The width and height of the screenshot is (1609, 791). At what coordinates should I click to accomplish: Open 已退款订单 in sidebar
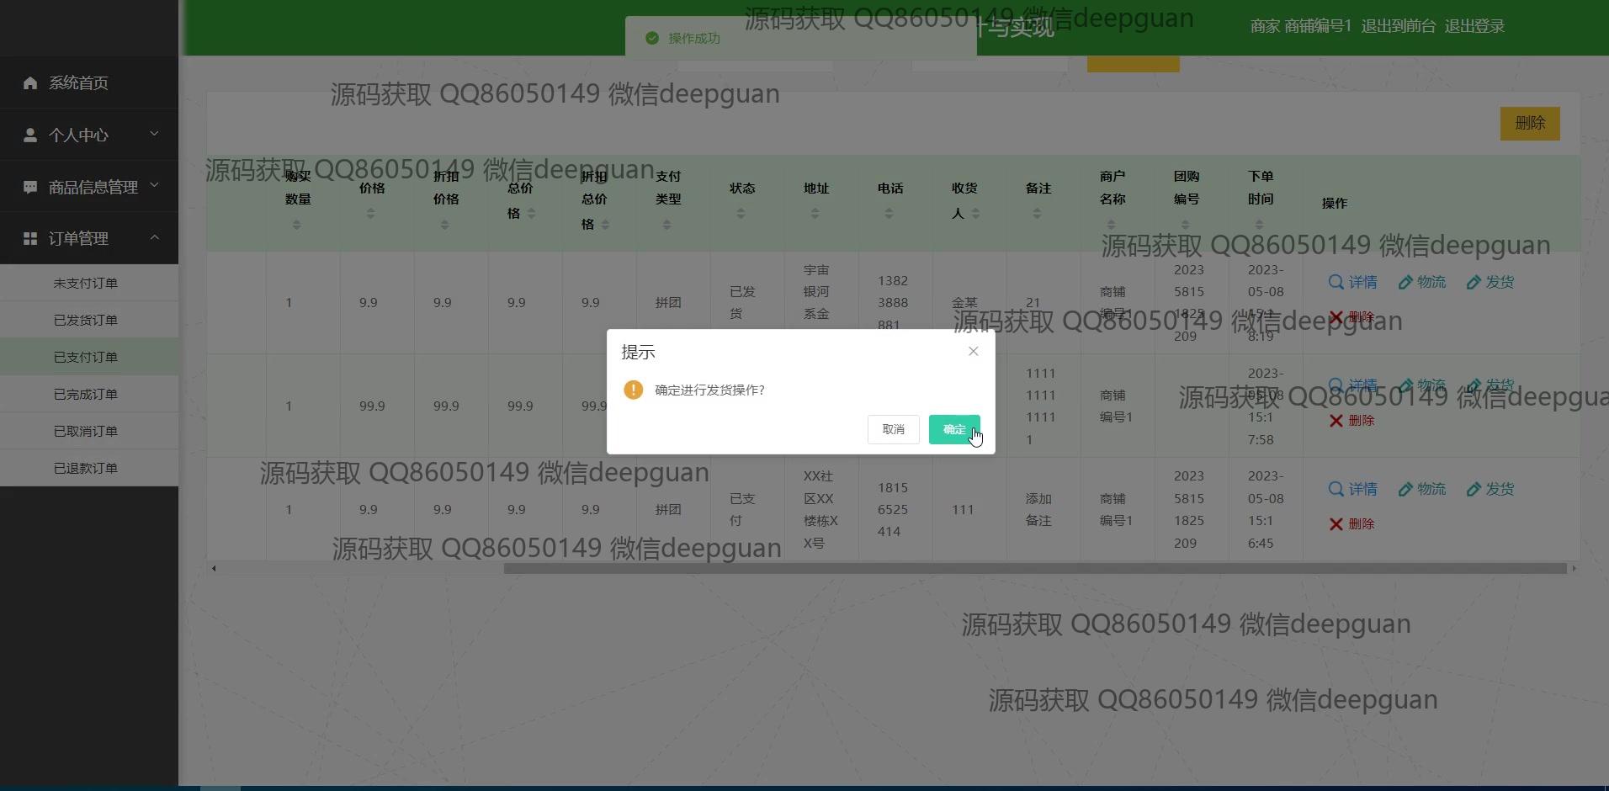pos(86,469)
